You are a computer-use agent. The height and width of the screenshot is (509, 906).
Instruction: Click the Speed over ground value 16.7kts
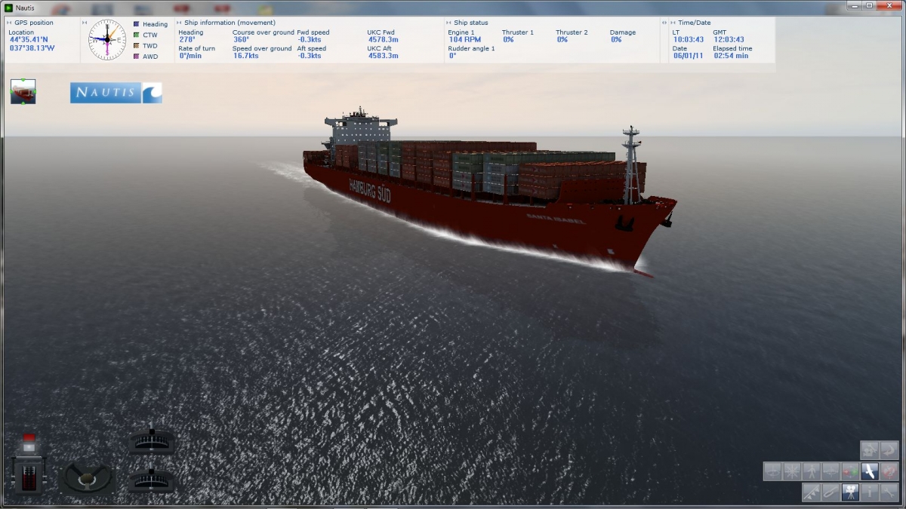pyautogui.click(x=245, y=56)
